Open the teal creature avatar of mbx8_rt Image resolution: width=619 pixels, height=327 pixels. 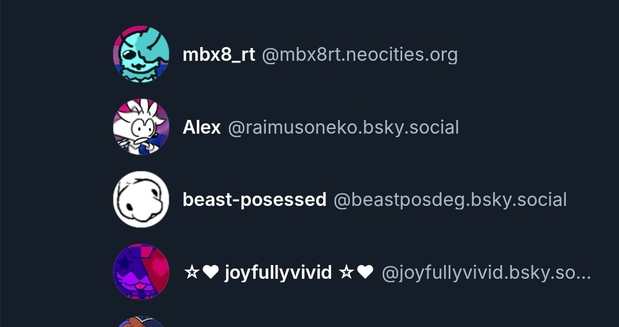coord(141,54)
